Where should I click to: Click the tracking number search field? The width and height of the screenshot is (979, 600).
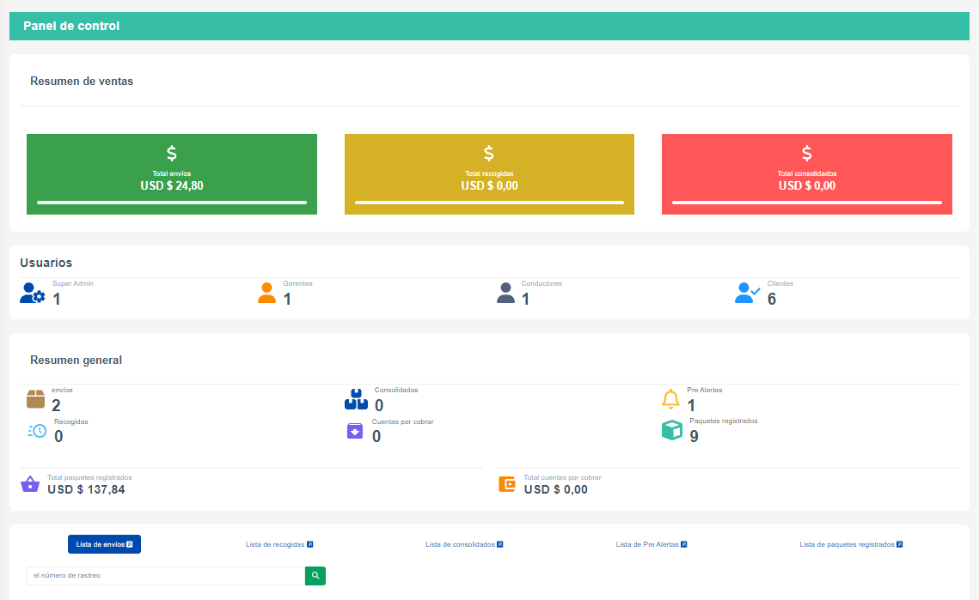pos(166,576)
